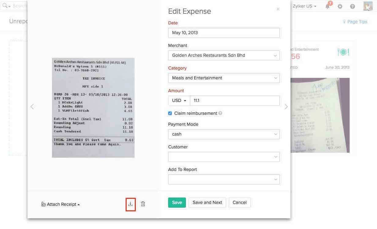377x229 pixels.
Task: Go to next expense with right arrow
Action: point(286,107)
